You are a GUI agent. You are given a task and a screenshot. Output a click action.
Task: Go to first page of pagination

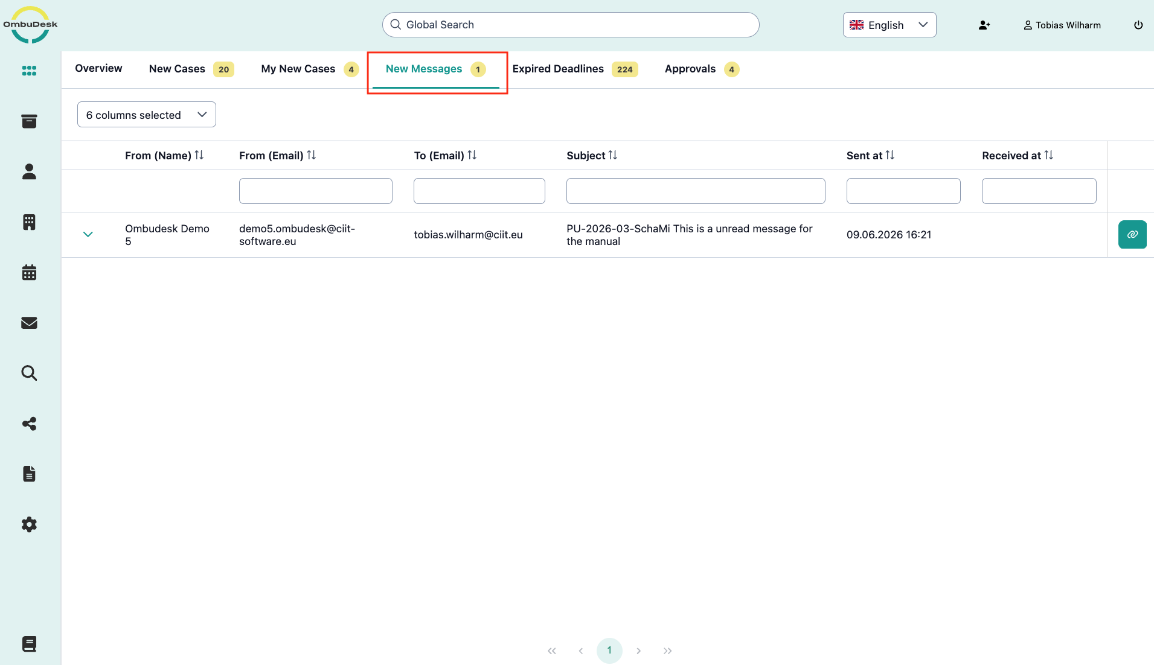(551, 651)
